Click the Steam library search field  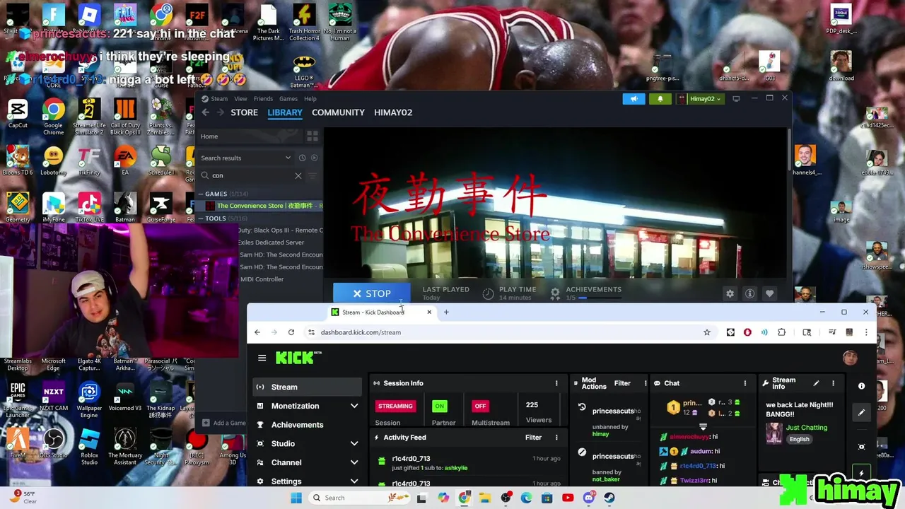click(252, 175)
